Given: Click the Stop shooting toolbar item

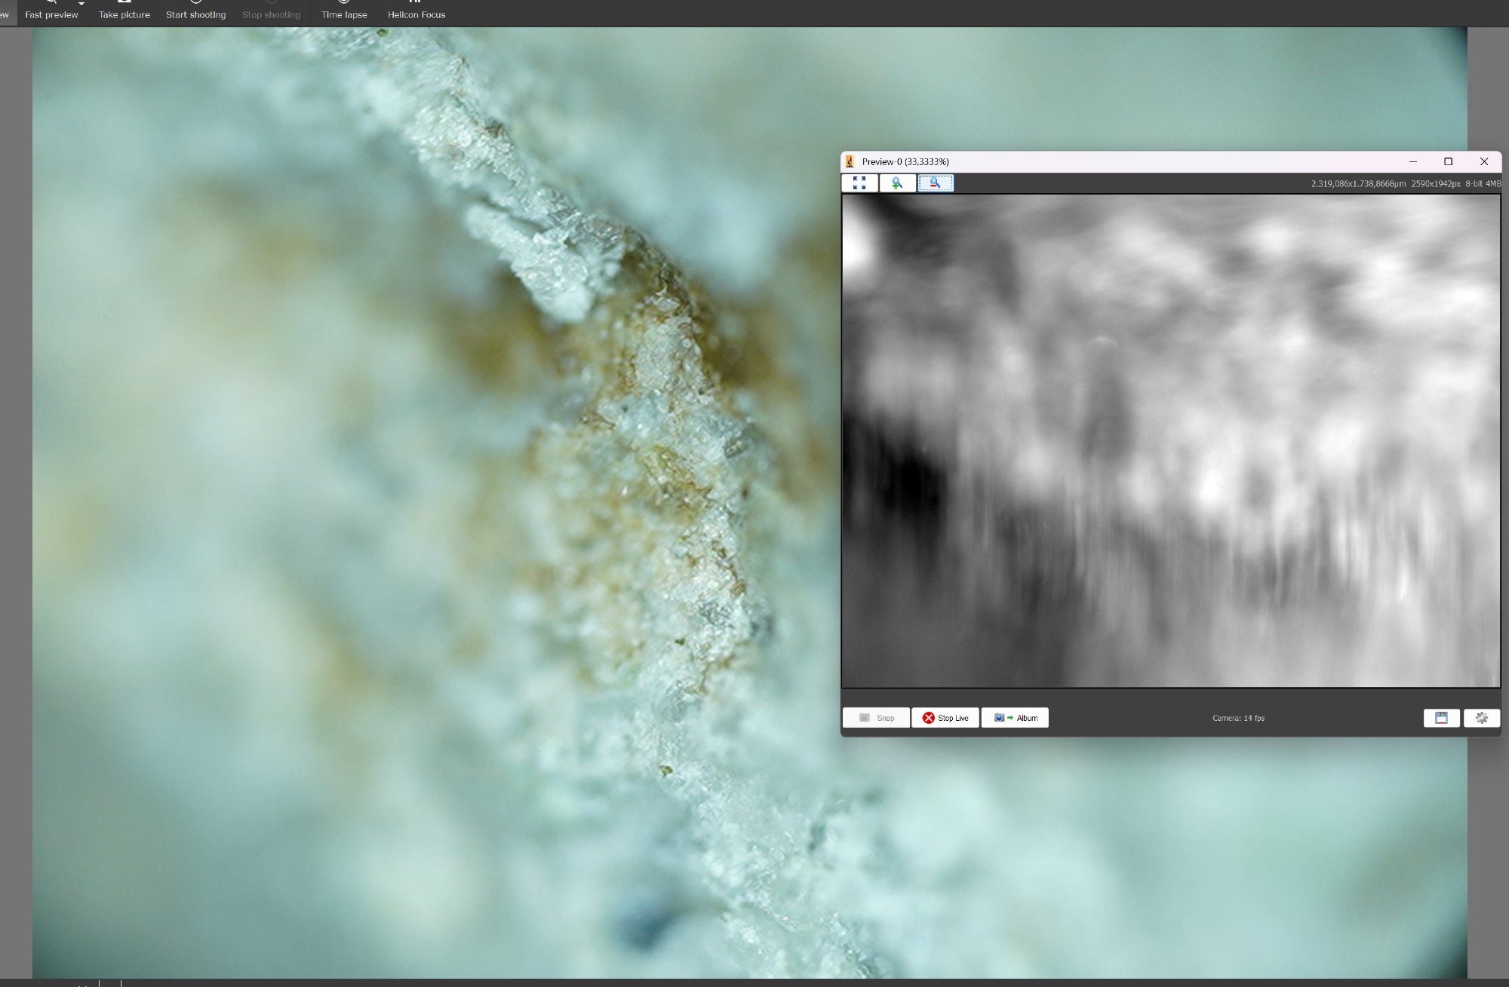Looking at the screenshot, I should 271,14.
